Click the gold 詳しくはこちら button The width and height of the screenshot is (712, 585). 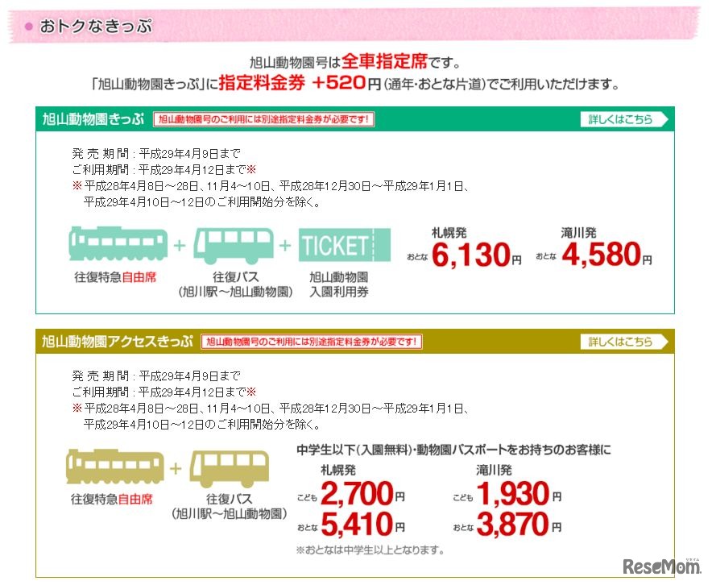[624, 342]
